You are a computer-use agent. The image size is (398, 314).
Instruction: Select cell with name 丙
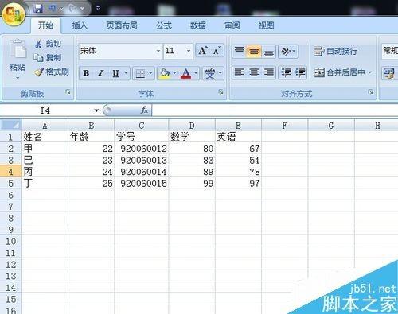45,172
